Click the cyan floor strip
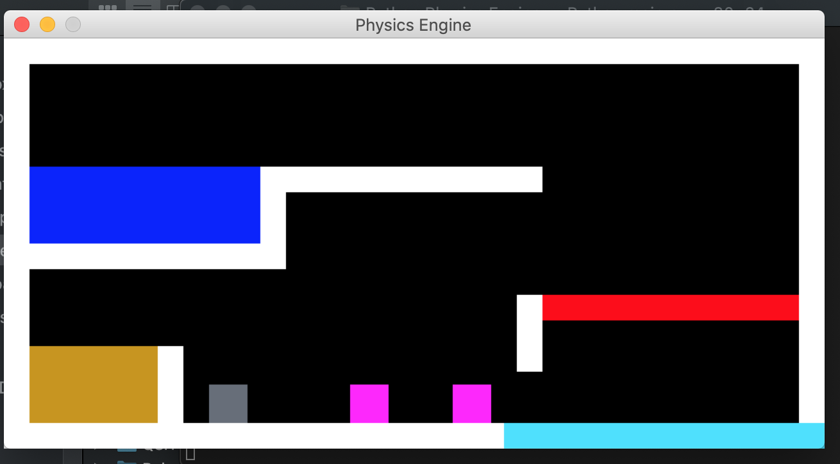840x464 pixels. 664,436
